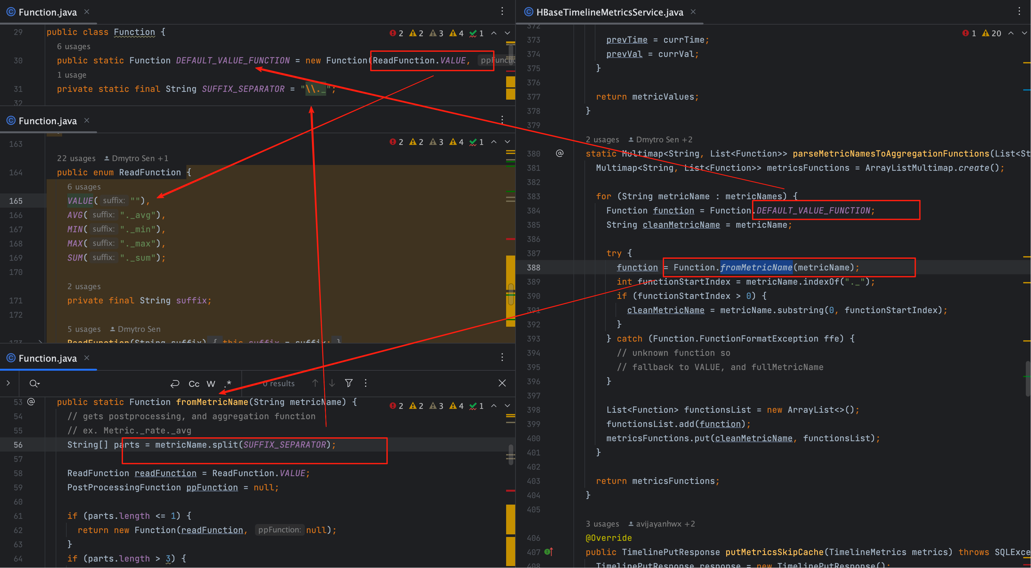
Task: Click red error count in the ReadFunction enum pane
Action: pyautogui.click(x=396, y=142)
